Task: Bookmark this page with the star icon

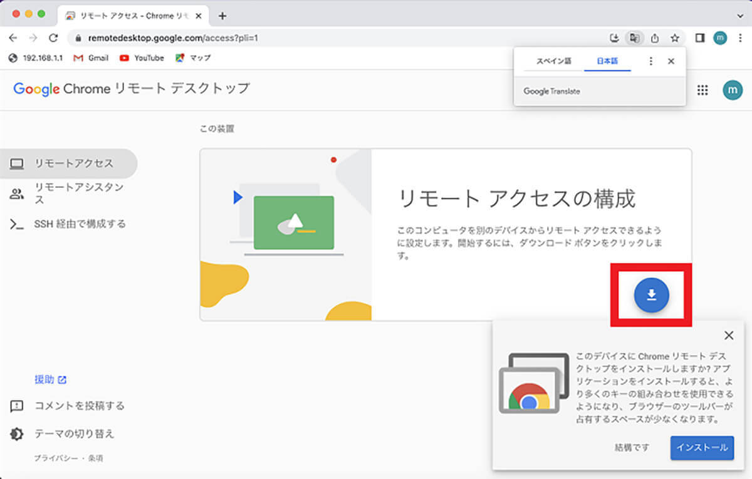Action: 675,38
